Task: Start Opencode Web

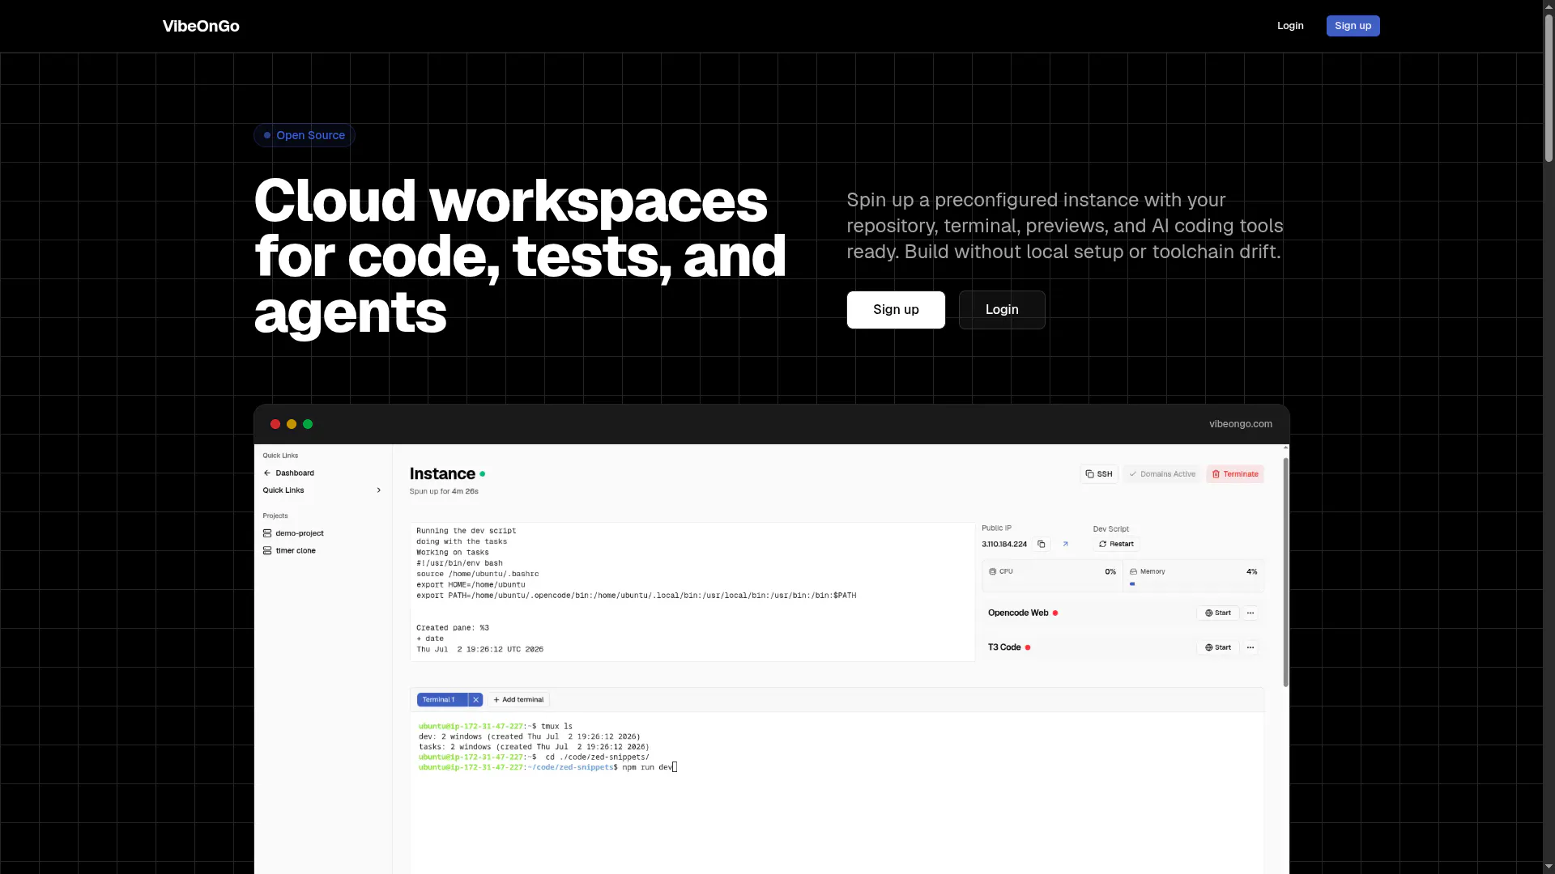Action: (x=1218, y=613)
